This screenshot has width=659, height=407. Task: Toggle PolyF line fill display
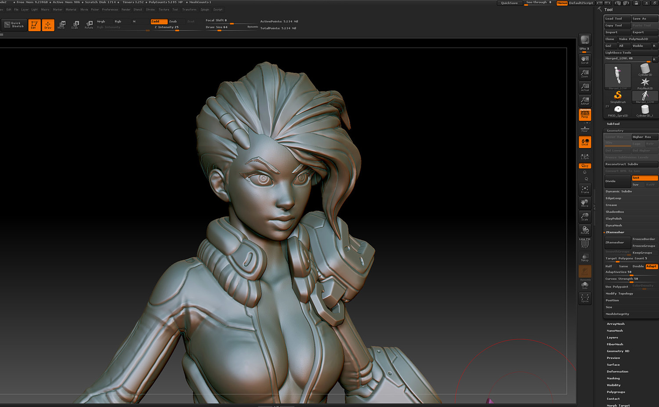(585, 243)
